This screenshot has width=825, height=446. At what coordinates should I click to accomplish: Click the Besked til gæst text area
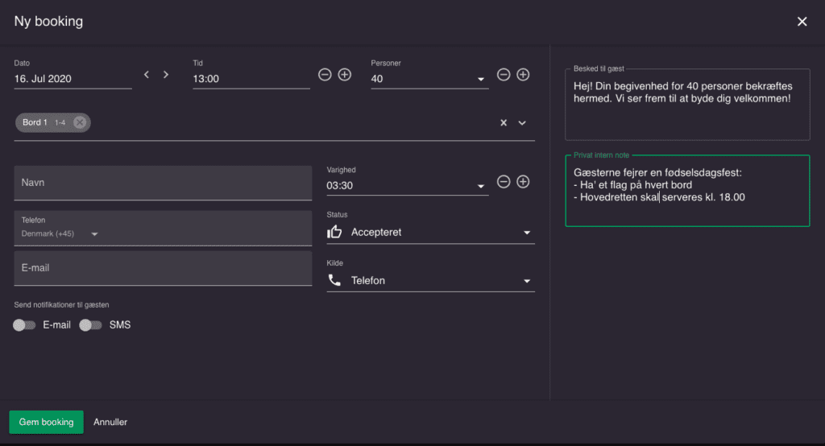pos(687,105)
